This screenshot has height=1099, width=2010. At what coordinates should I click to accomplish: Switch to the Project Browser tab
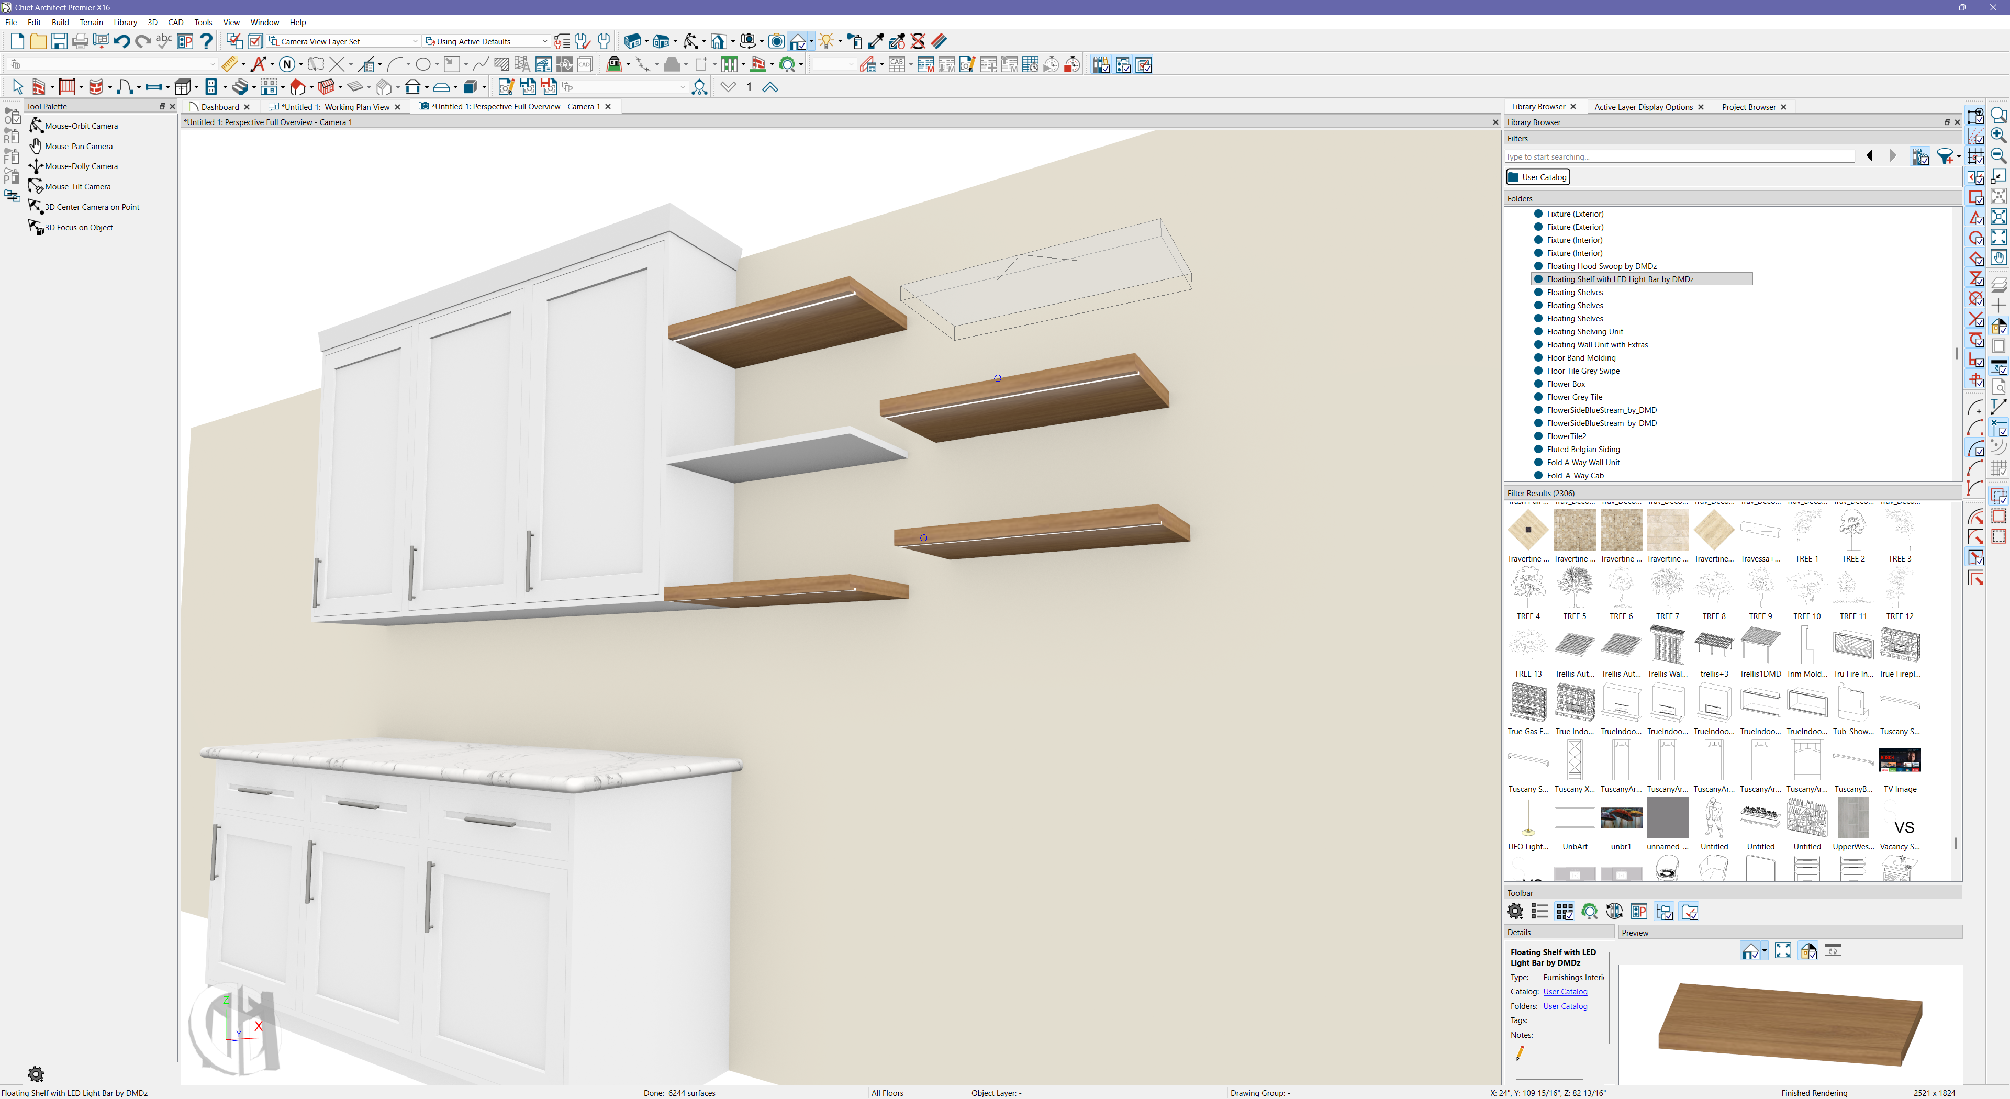coord(1748,107)
